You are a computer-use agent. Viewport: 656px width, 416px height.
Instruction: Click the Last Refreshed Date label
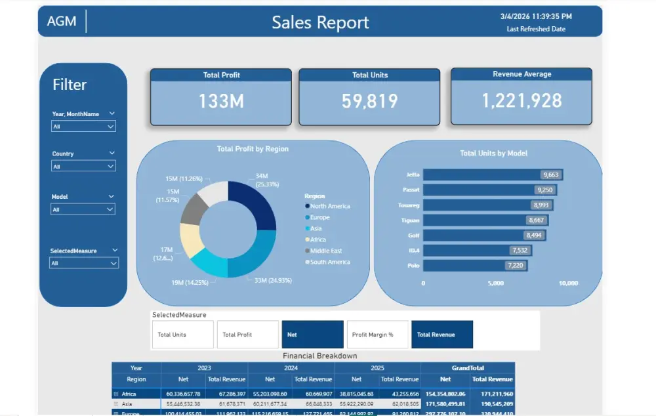536,29
